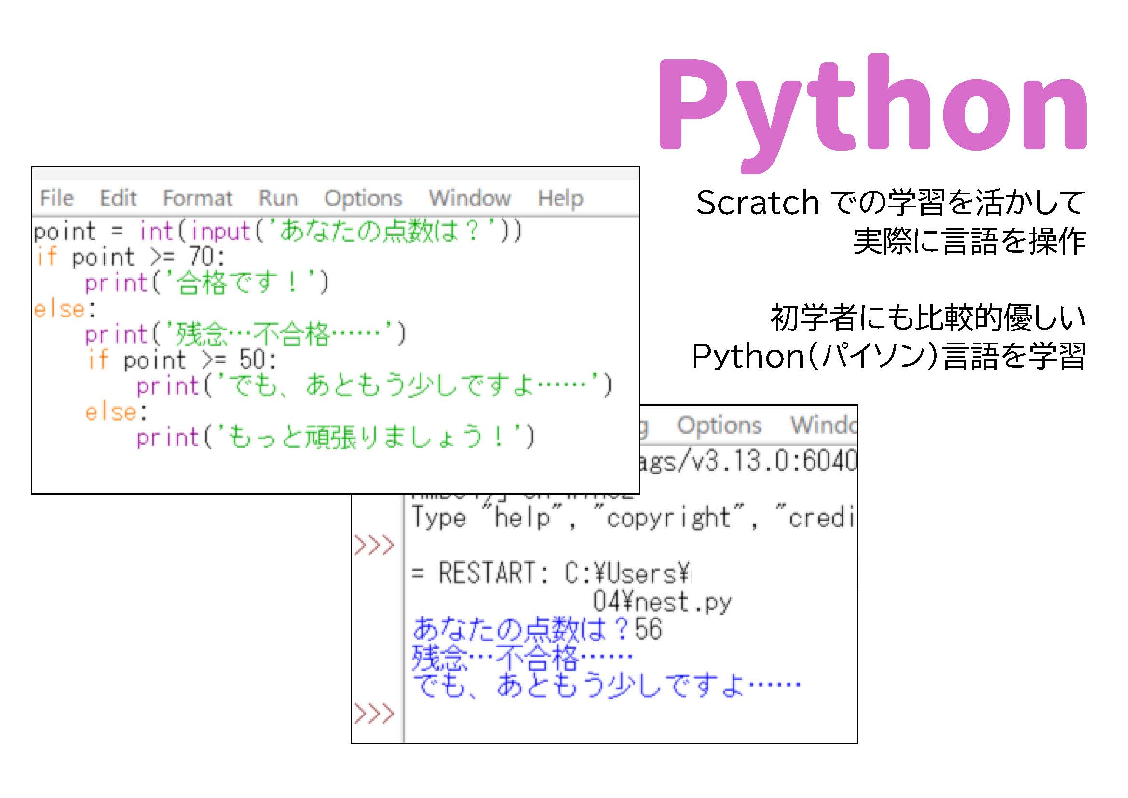Open the Help menu
The image size is (1128, 798).
coord(560,198)
